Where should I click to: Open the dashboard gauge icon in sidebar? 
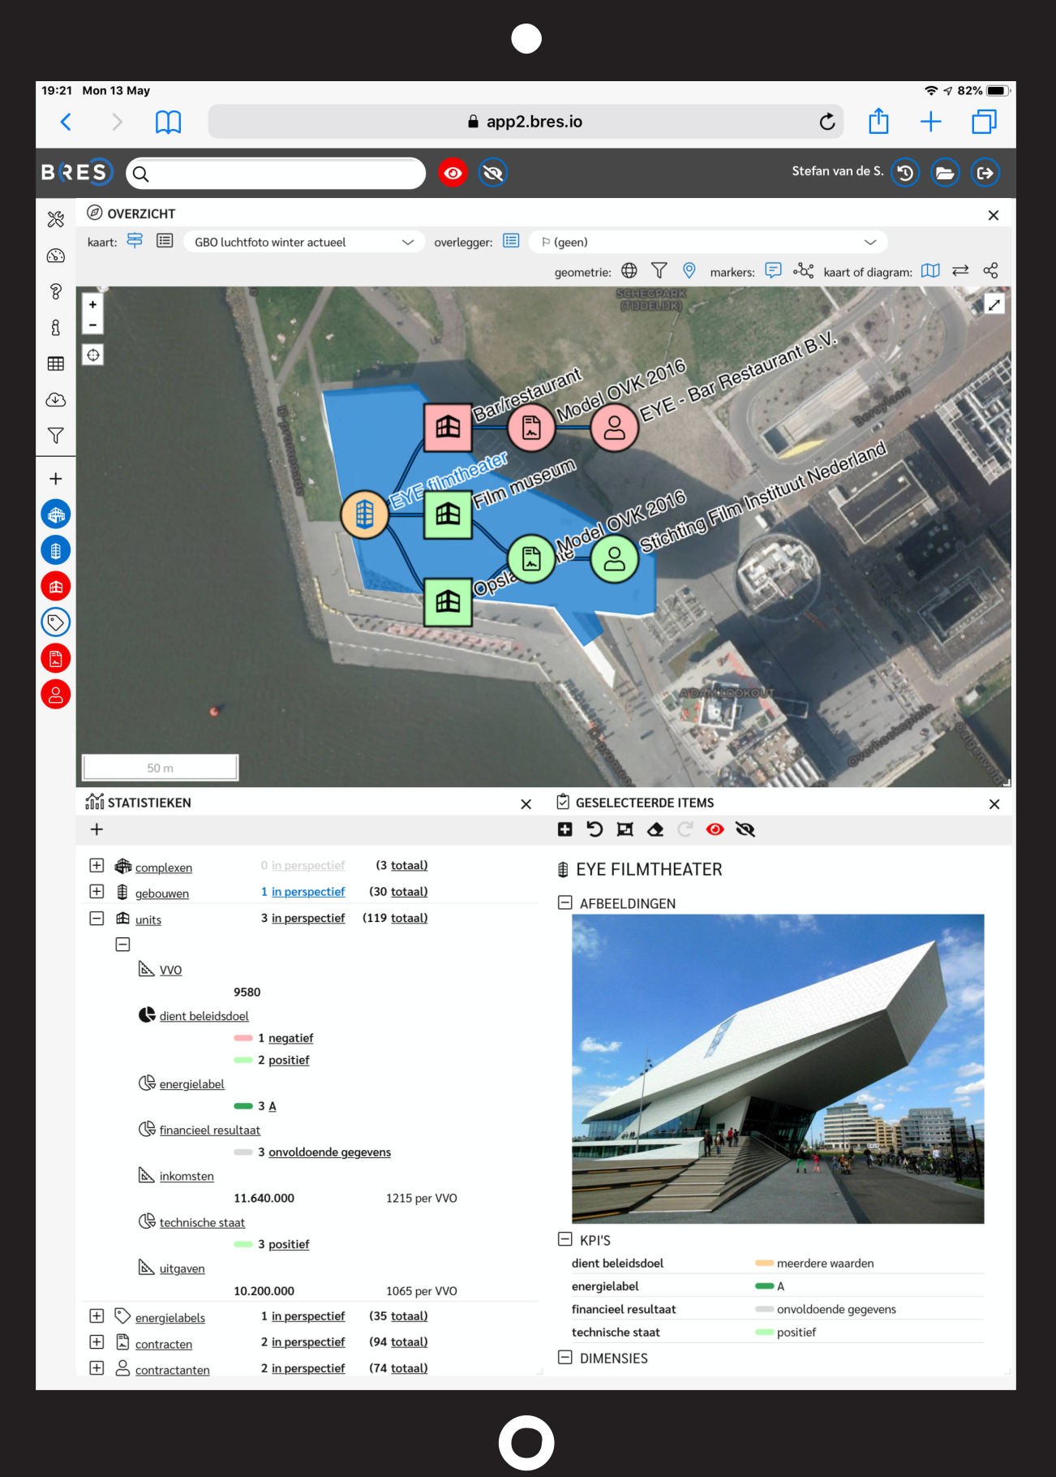pos(56,256)
